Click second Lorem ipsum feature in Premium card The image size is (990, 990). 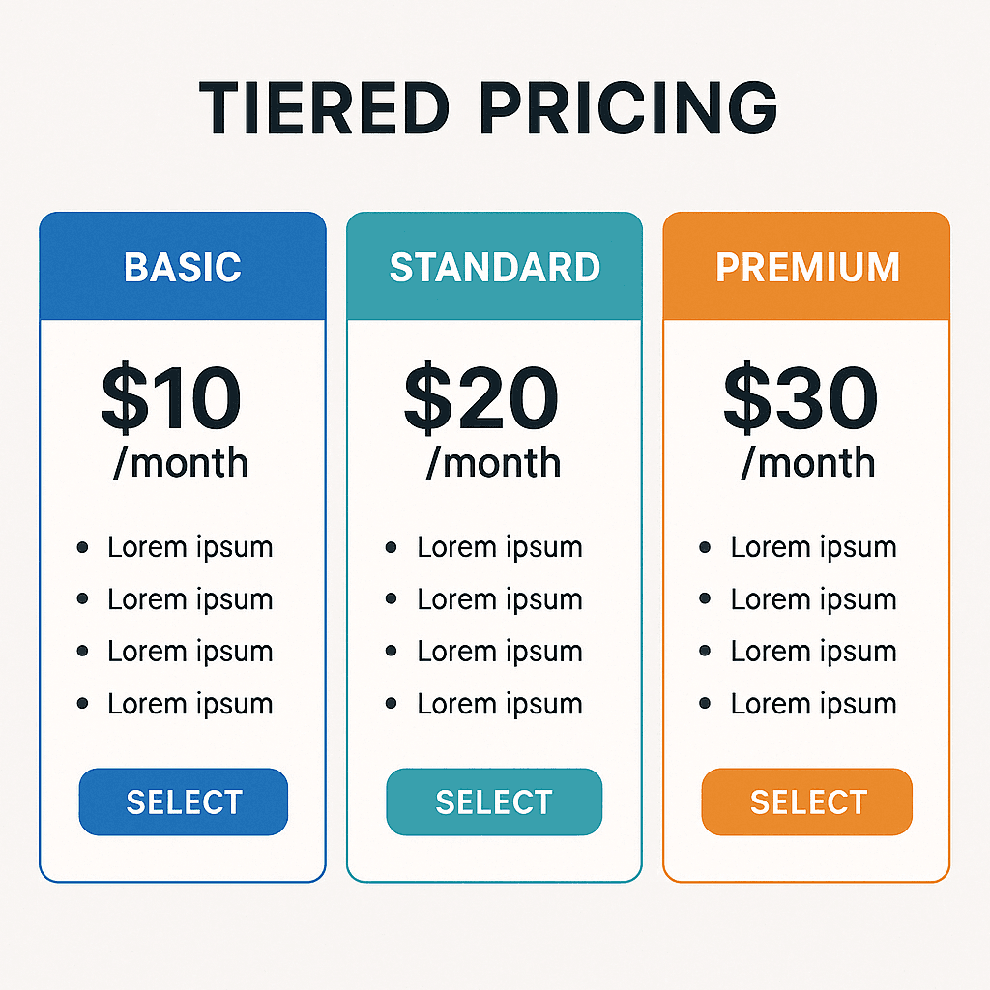(813, 599)
